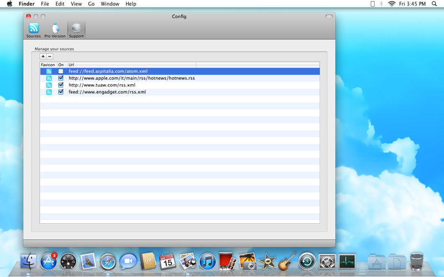Click RSS favicon of tuaw.com row
This screenshot has height=277, width=444.
point(49,85)
